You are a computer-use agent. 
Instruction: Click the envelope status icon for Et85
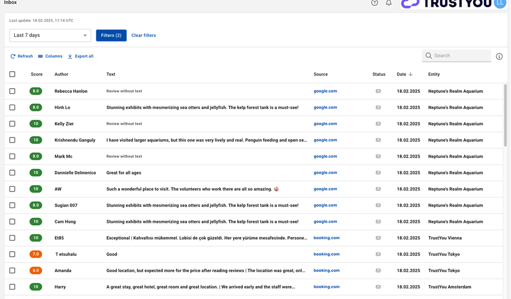point(378,238)
